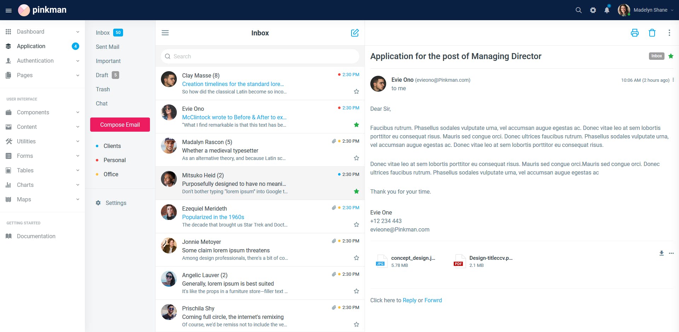Image resolution: width=679 pixels, height=332 pixels.
Task: Open the notifications bell in the header
Action: point(607,10)
